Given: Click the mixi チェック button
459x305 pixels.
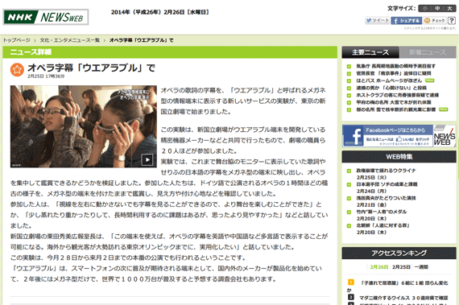Looking at the screenshot, I should pos(435,20).
